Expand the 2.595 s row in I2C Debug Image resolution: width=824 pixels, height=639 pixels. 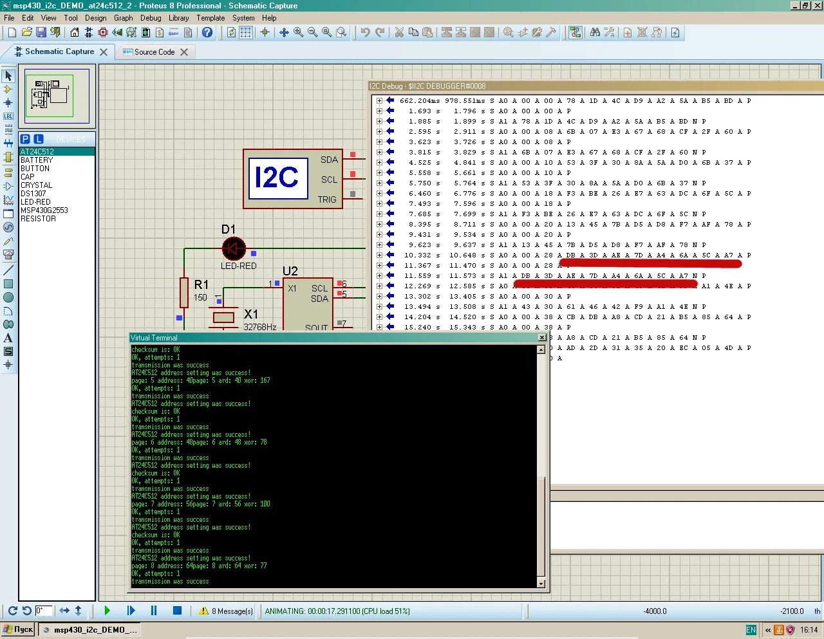pos(379,132)
